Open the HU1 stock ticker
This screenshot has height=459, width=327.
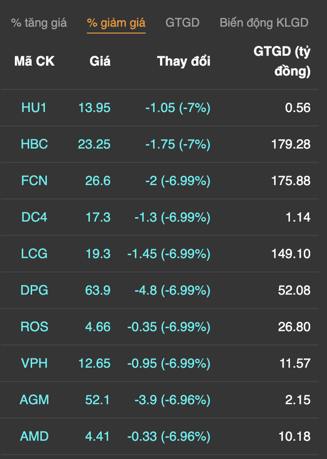point(34,108)
